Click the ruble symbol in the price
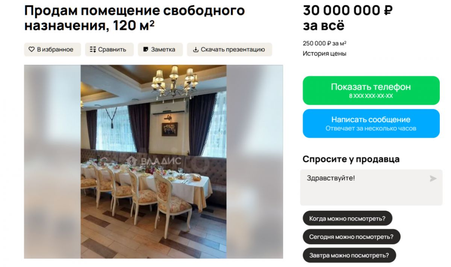The height and width of the screenshot is (267, 451). [388, 11]
